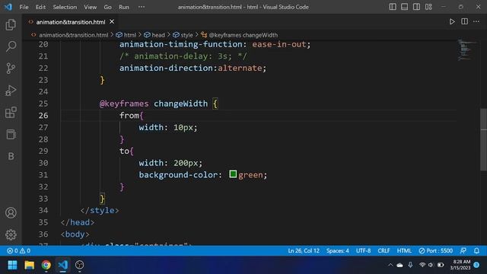Run the file with the play icon
This screenshot has height=274, width=487.
click(452, 22)
